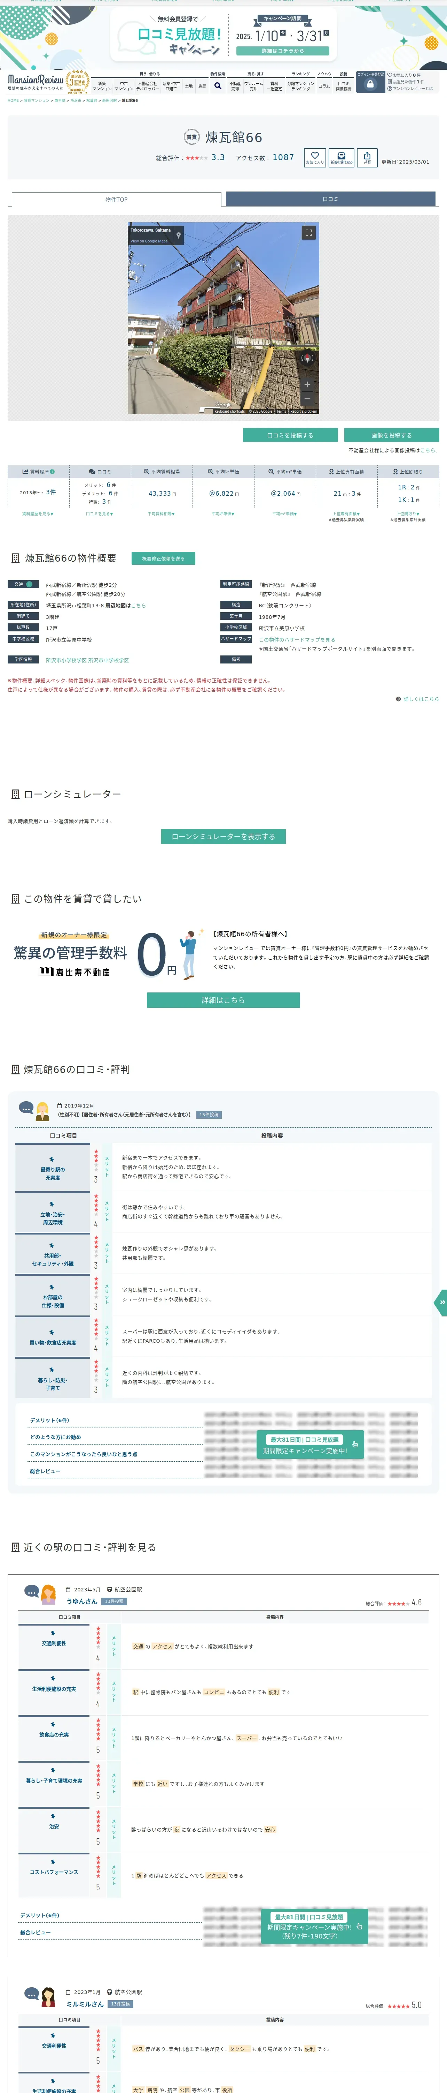Click うゆんさん reviewer name link
Screen dimensions: 447x2093
[x=82, y=1601]
